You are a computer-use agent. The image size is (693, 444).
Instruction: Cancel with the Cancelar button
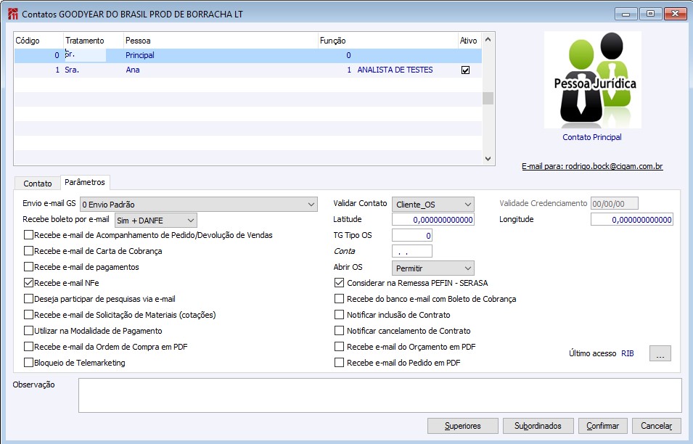point(656,426)
